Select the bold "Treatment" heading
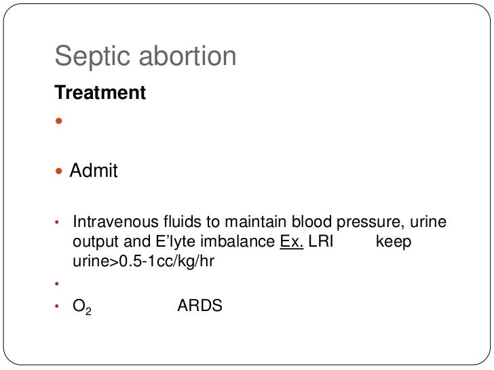The width and height of the screenshot is (494, 370). [x=100, y=92]
